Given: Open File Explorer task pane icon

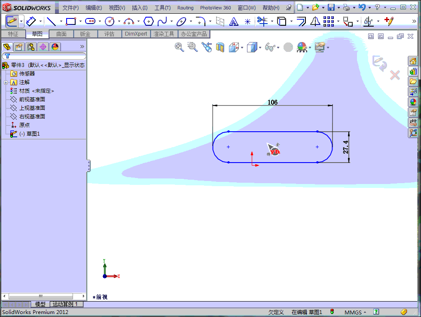Looking at the screenshot, I should point(413,81).
